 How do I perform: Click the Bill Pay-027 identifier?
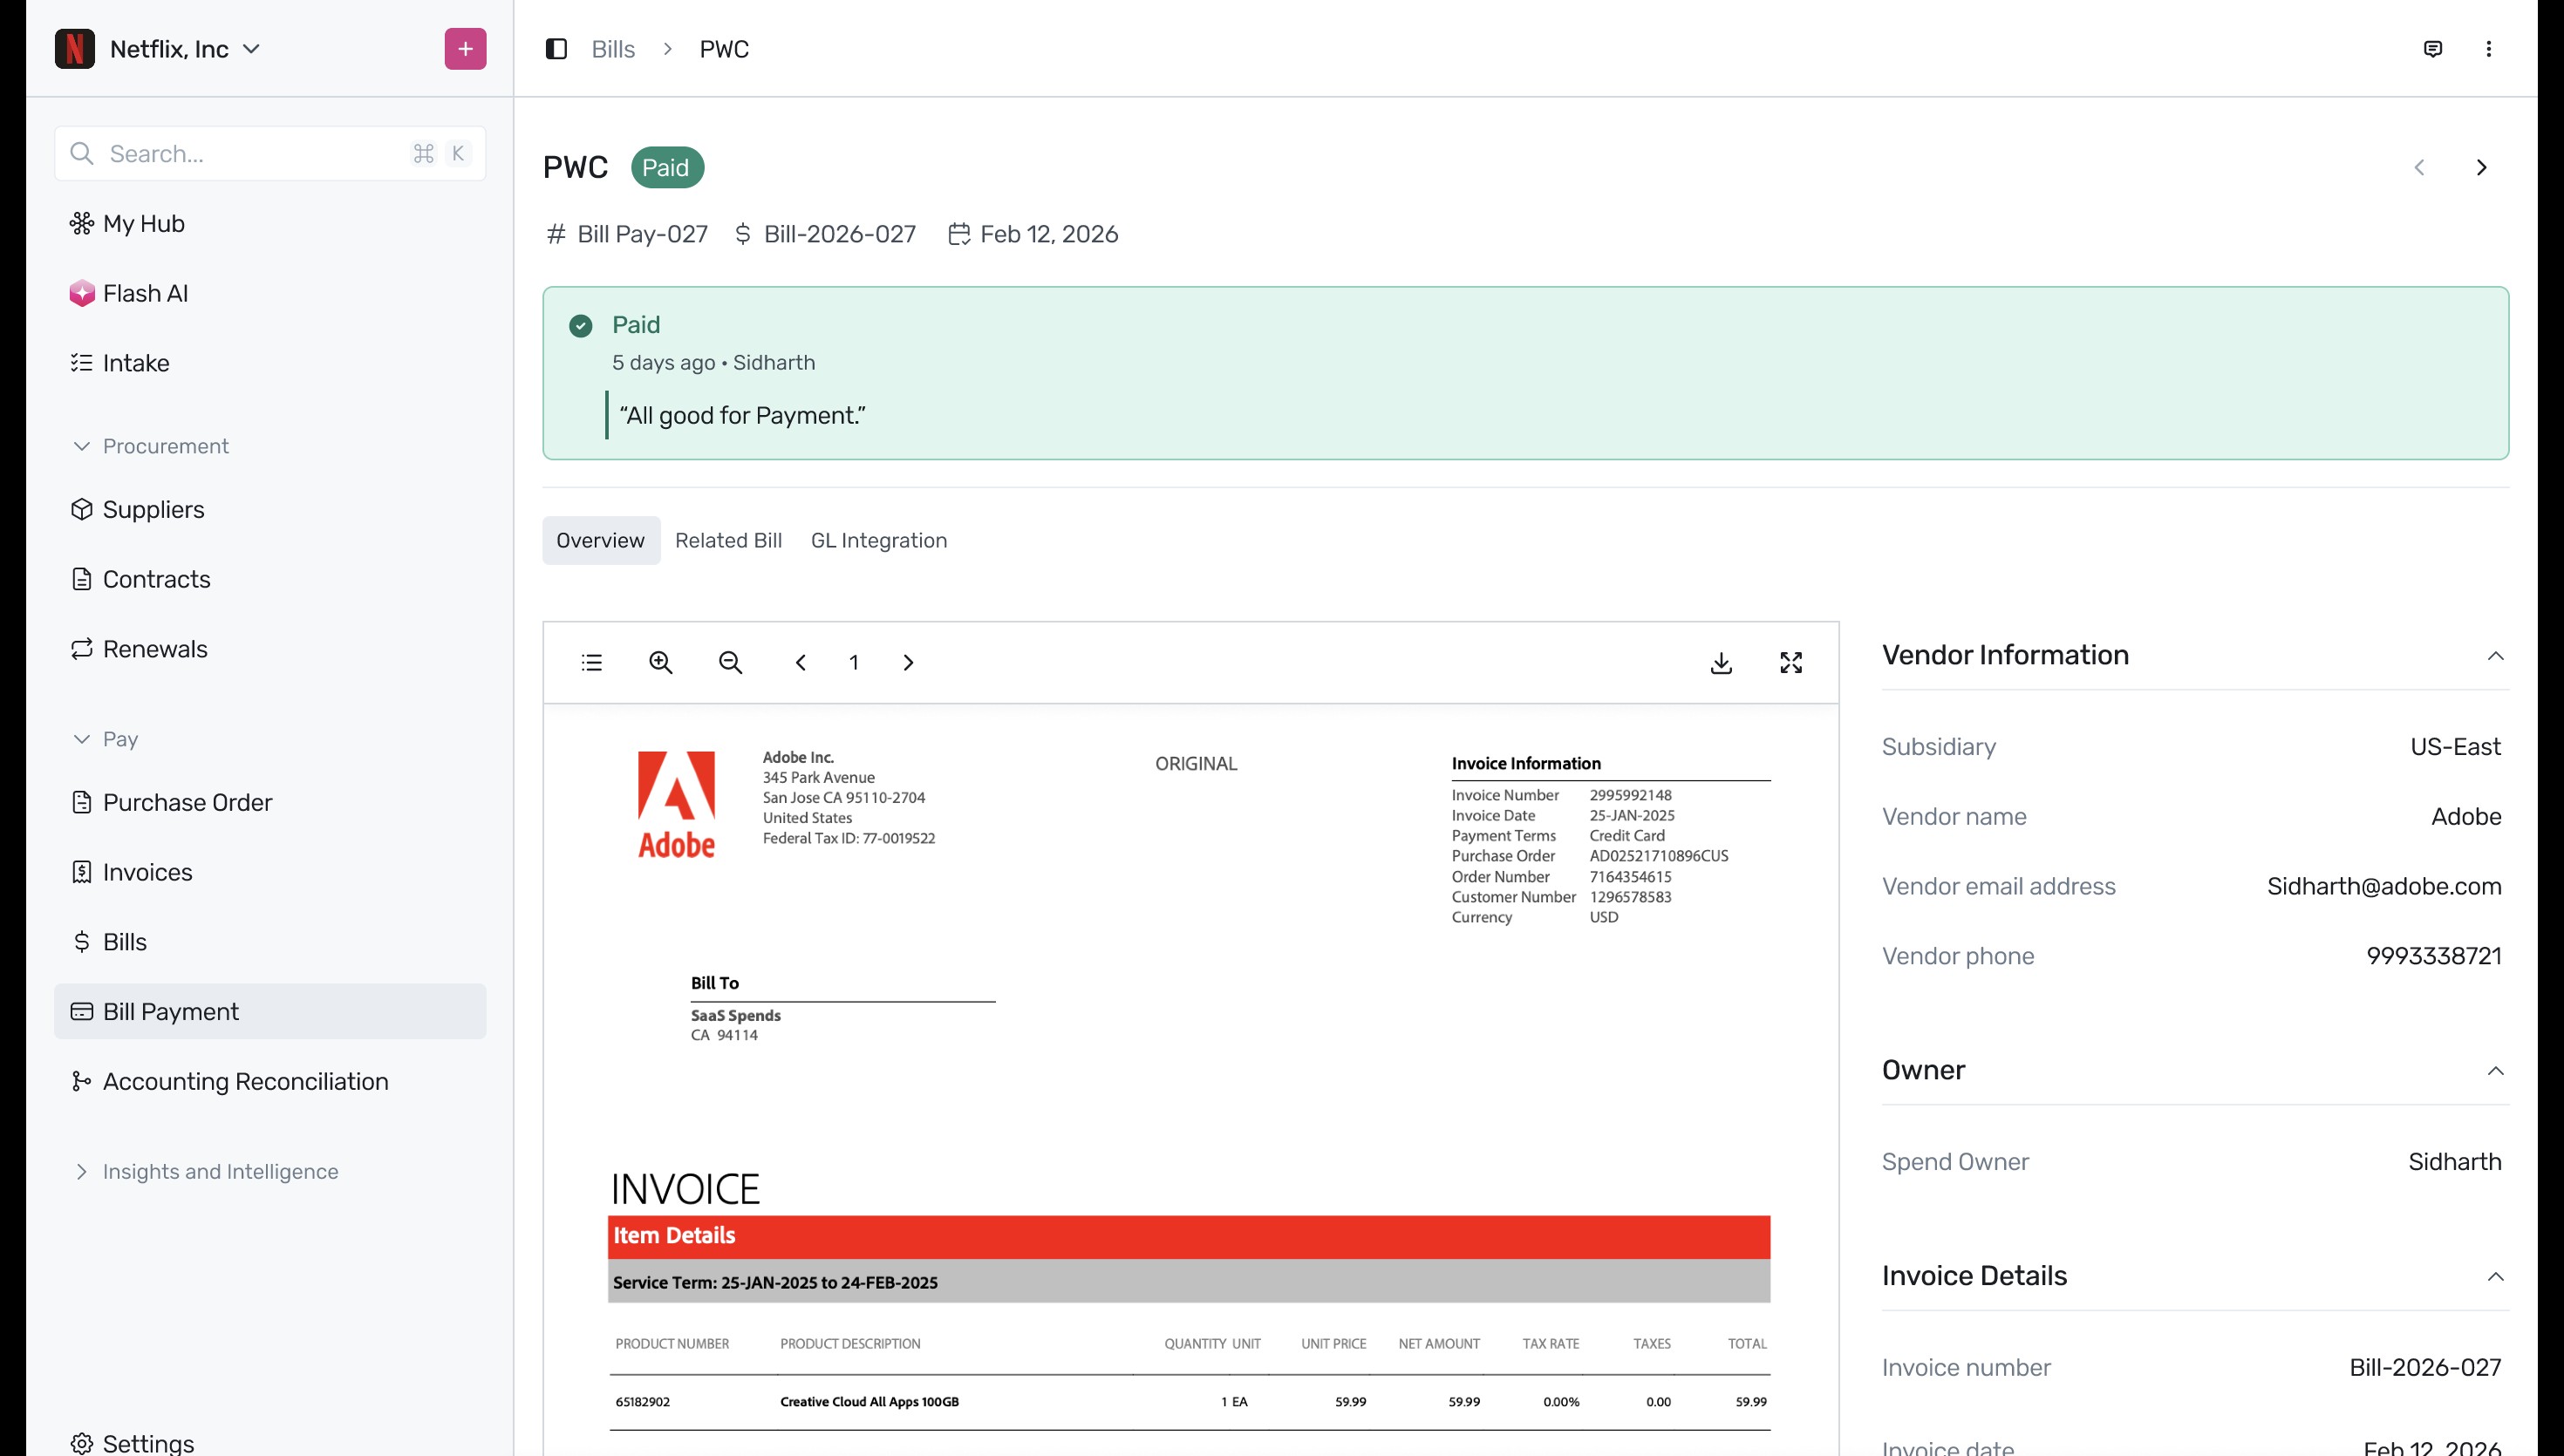pyautogui.click(x=627, y=234)
